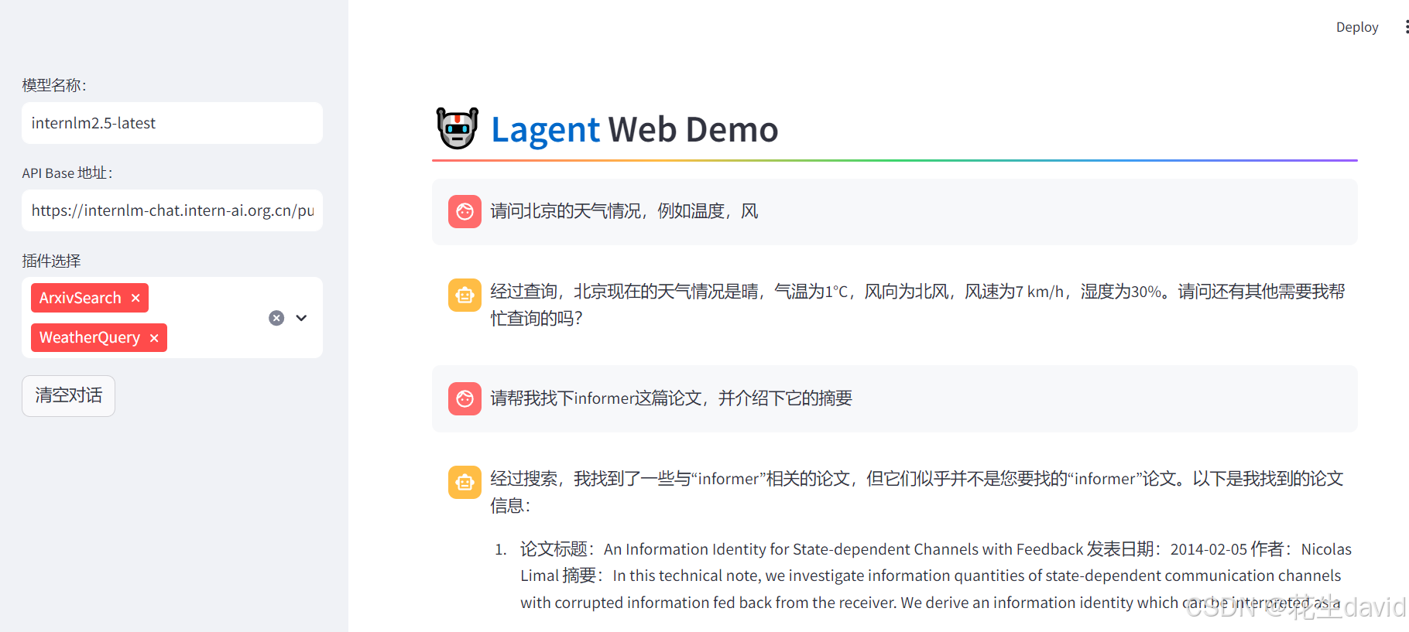Click the 插件选择 label
1409x632 pixels.
click(x=51, y=261)
